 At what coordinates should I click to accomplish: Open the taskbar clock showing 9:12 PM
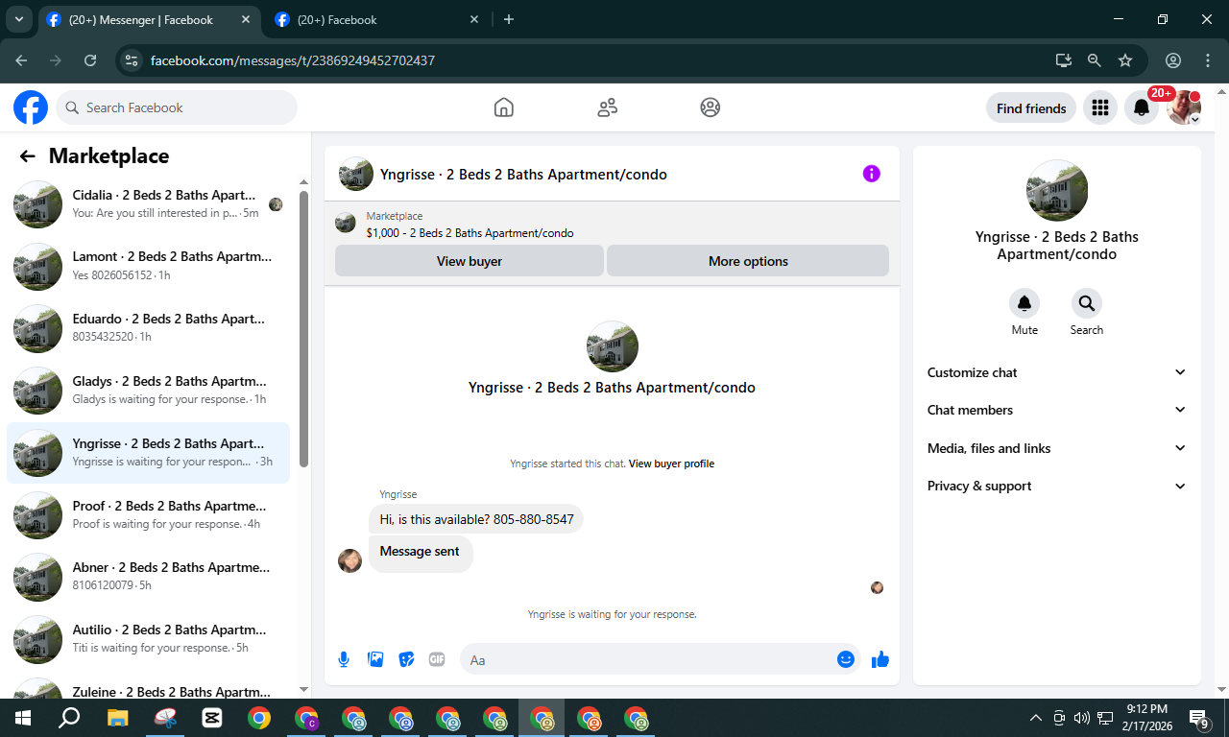(x=1146, y=718)
